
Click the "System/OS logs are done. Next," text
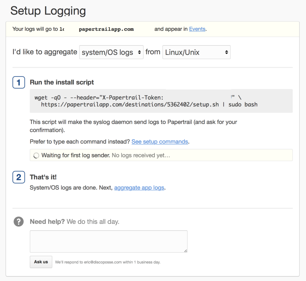point(71,188)
